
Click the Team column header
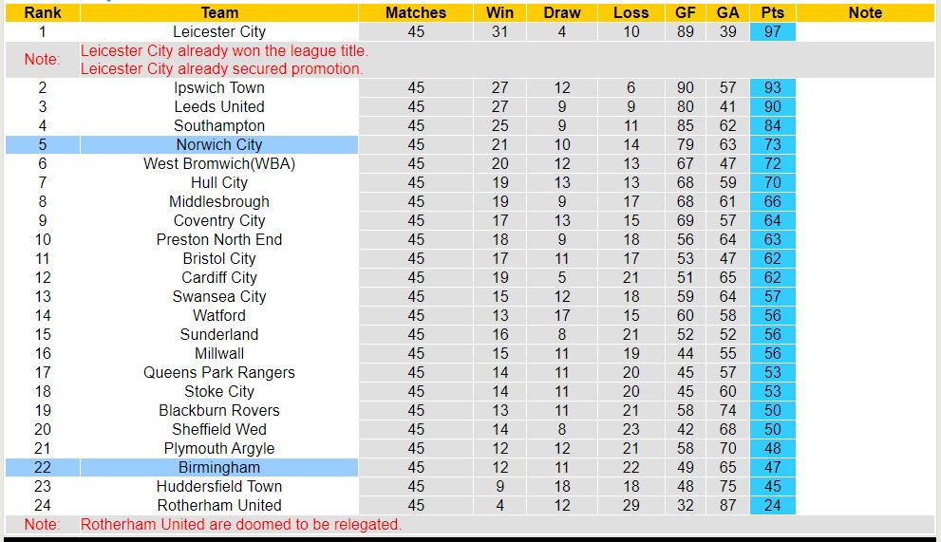tap(219, 13)
